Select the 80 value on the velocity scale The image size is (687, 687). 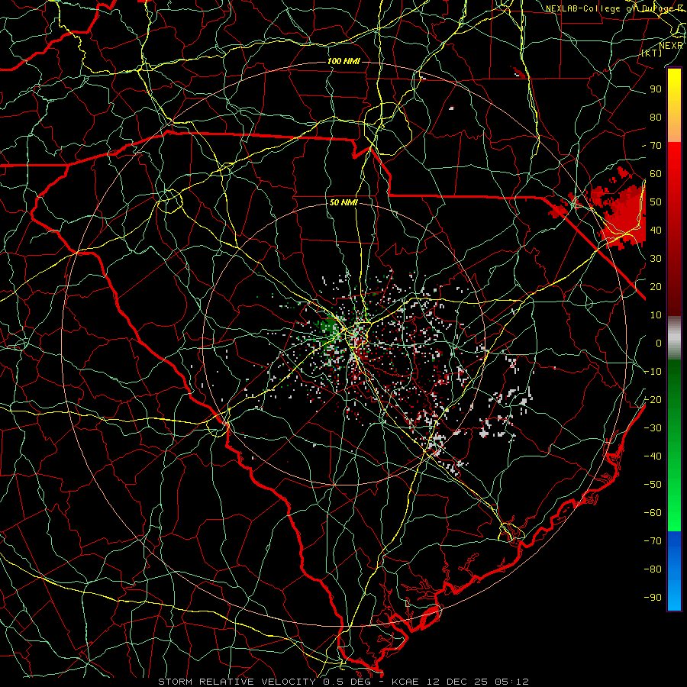click(656, 117)
